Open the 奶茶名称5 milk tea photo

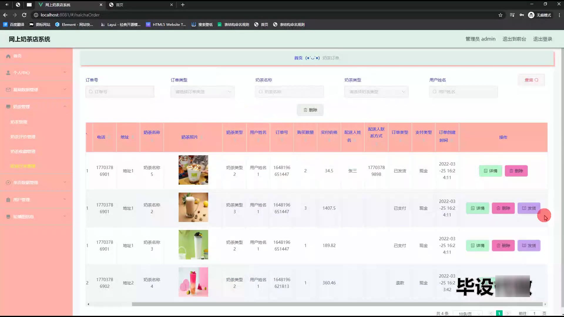pyautogui.click(x=193, y=170)
